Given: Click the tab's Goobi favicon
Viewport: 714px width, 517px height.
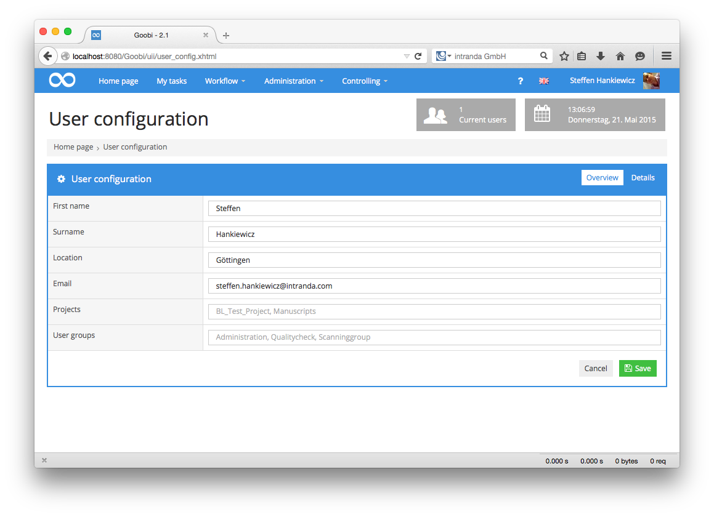Looking at the screenshot, I should pyautogui.click(x=96, y=35).
